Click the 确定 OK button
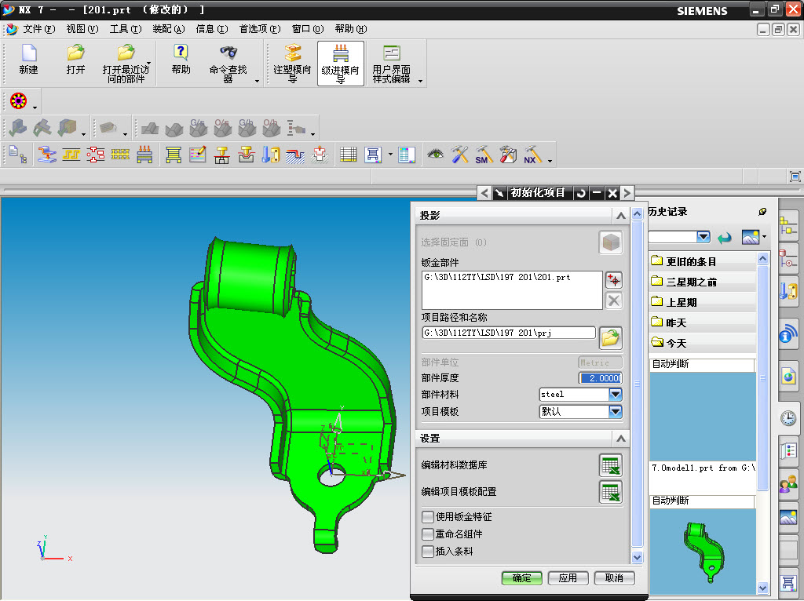Screen dimensions: 804x601 click(x=522, y=578)
